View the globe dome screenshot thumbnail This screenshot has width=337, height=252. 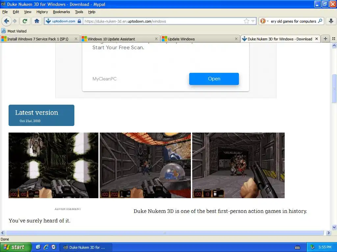click(145, 165)
